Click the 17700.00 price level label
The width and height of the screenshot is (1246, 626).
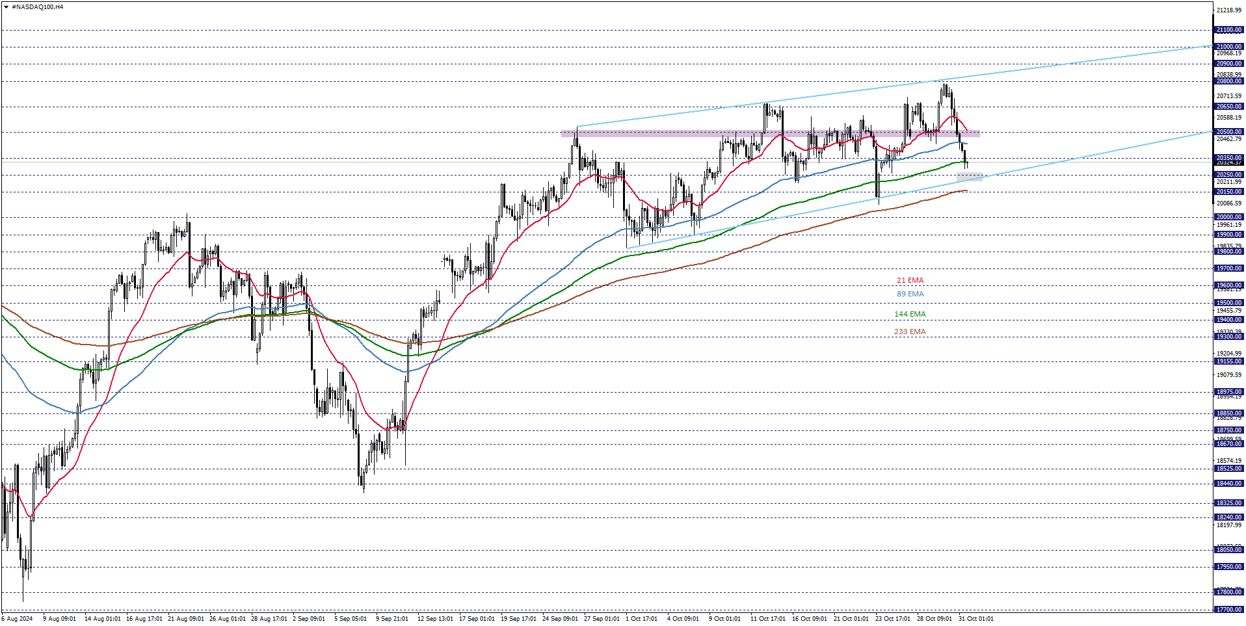pyautogui.click(x=1229, y=610)
